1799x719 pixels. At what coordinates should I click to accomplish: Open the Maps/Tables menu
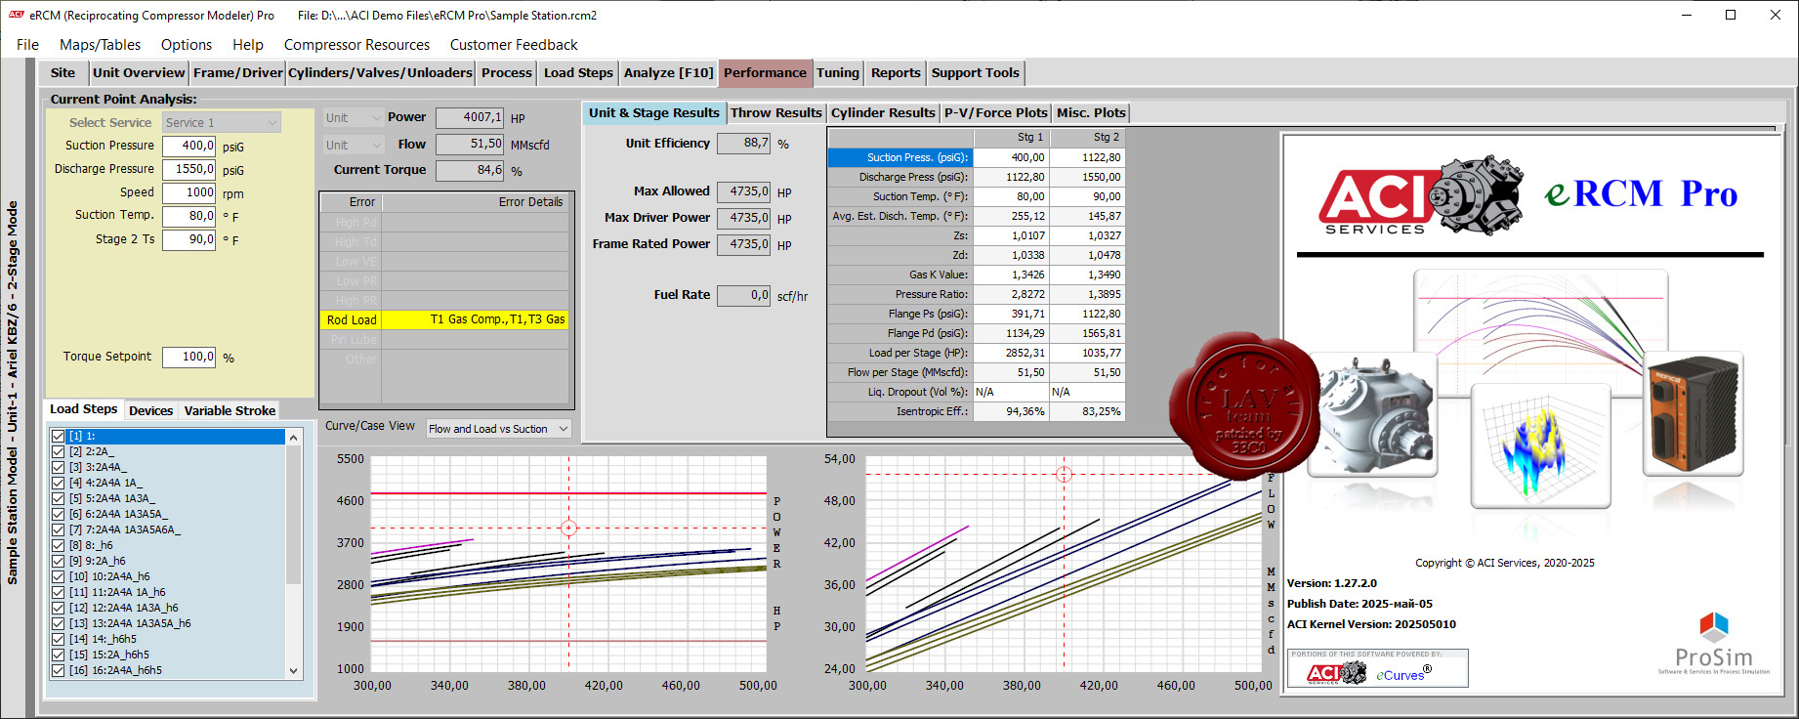(x=100, y=45)
